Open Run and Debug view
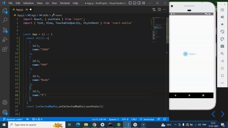The width and height of the screenshot is (228, 128). tap(5, 39)
